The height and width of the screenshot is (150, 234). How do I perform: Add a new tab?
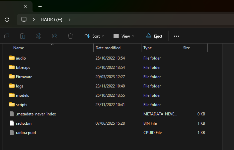coord(40,6)
